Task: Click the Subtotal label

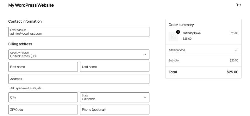Action: 174,61
